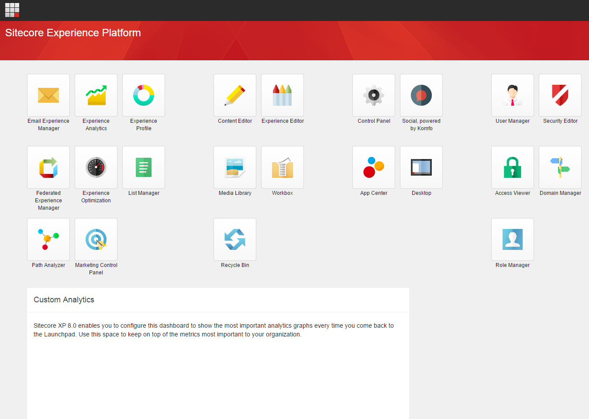The height and width of the screenshot is (419, 589).
Task: Open the User Manager
Action: tap(513, 95)
